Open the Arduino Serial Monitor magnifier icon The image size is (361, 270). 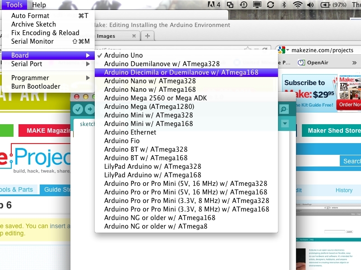pos(284,109)
